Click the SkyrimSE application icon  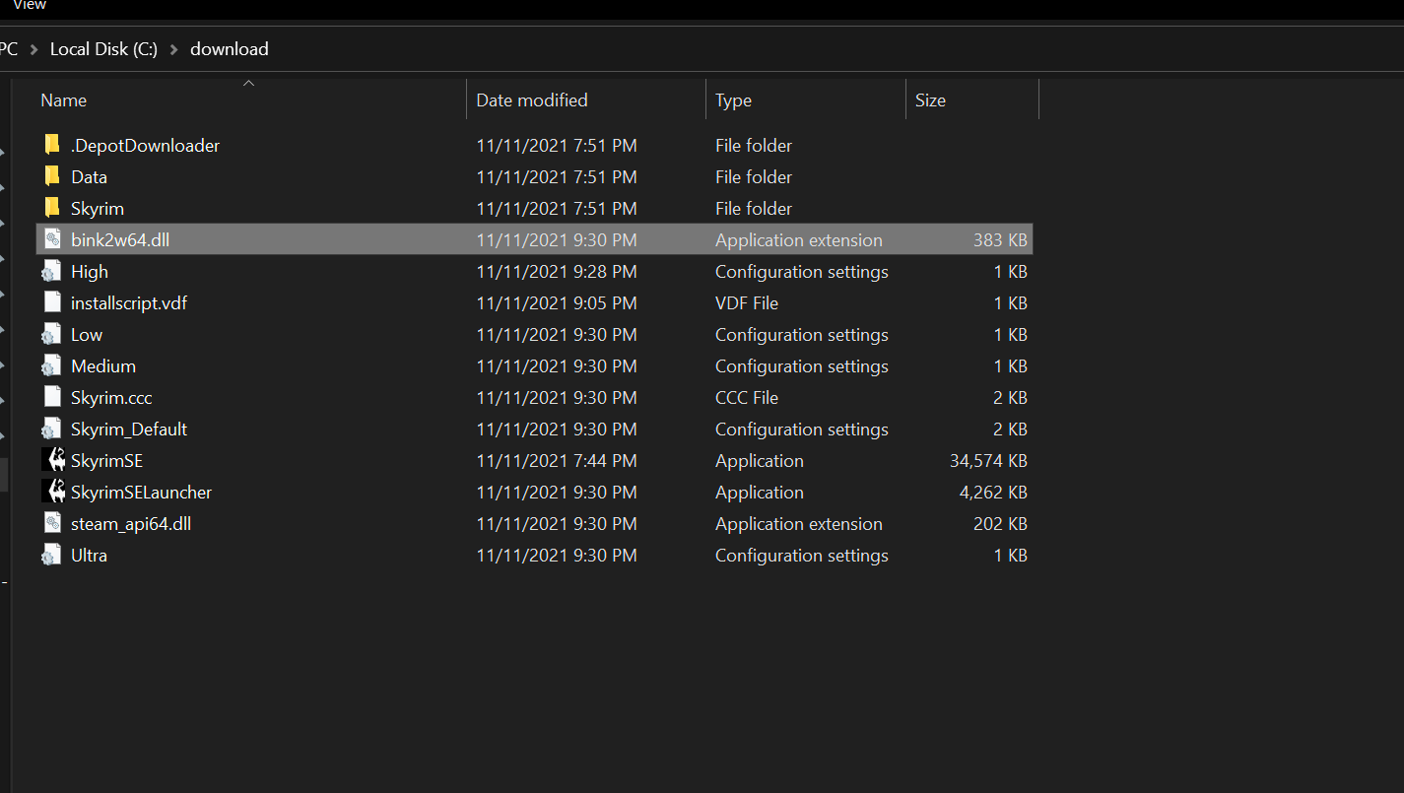52,461
